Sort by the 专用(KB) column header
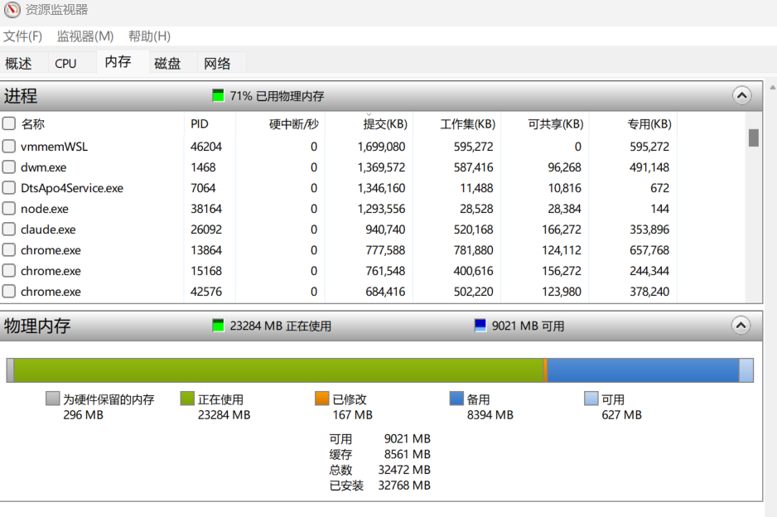The height and width of the screenshot is (517, 777). (649, 124)
